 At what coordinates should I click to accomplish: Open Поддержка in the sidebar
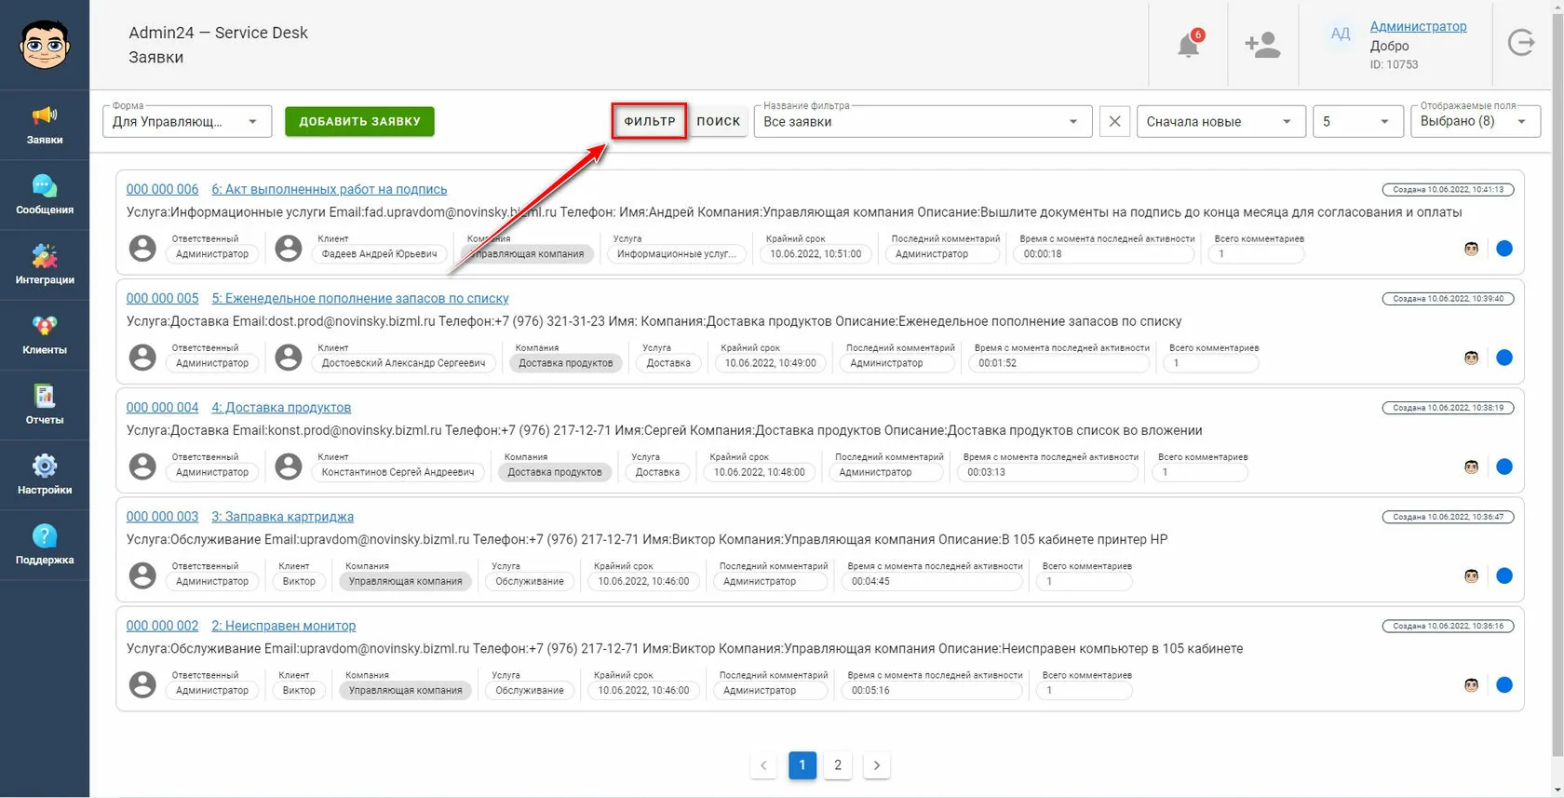pyautogui.click(x=45, y=545)
